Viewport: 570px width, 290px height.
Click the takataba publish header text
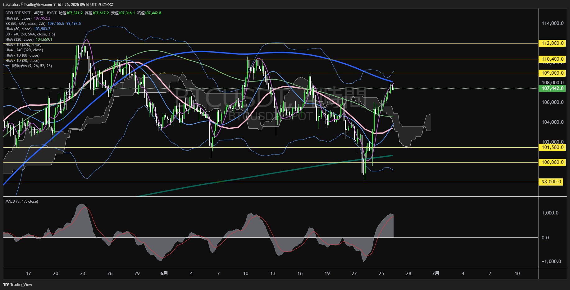coord(58,5)
